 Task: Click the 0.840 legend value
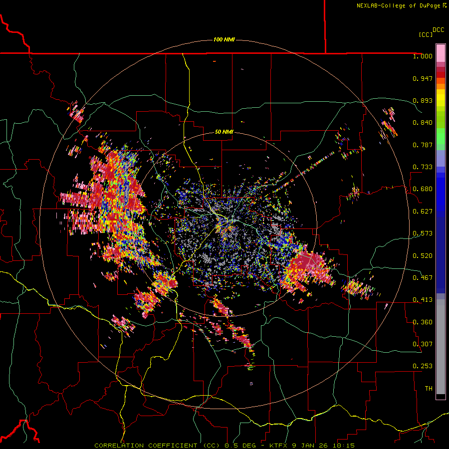[x=423, y=123]
